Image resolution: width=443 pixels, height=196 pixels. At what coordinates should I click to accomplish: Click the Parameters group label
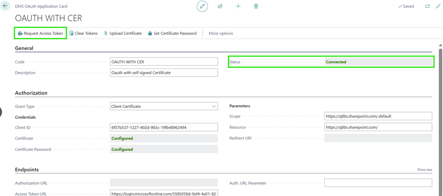tap(239, 106)
